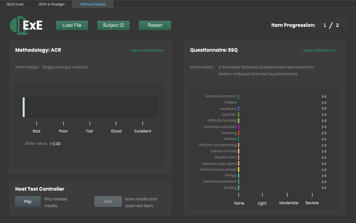Click the Nausea value number box
Screen dimensions: 356x223
coord(324,139)
